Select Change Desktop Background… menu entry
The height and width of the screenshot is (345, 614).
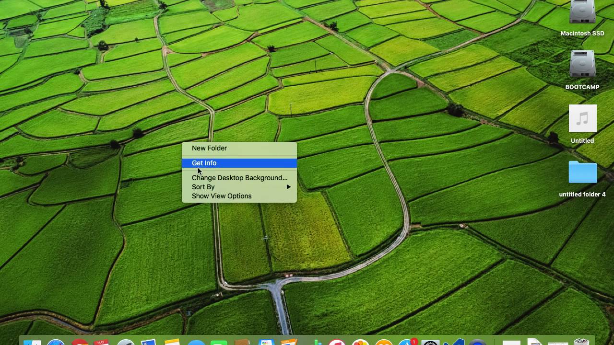(x=239, y=178)
